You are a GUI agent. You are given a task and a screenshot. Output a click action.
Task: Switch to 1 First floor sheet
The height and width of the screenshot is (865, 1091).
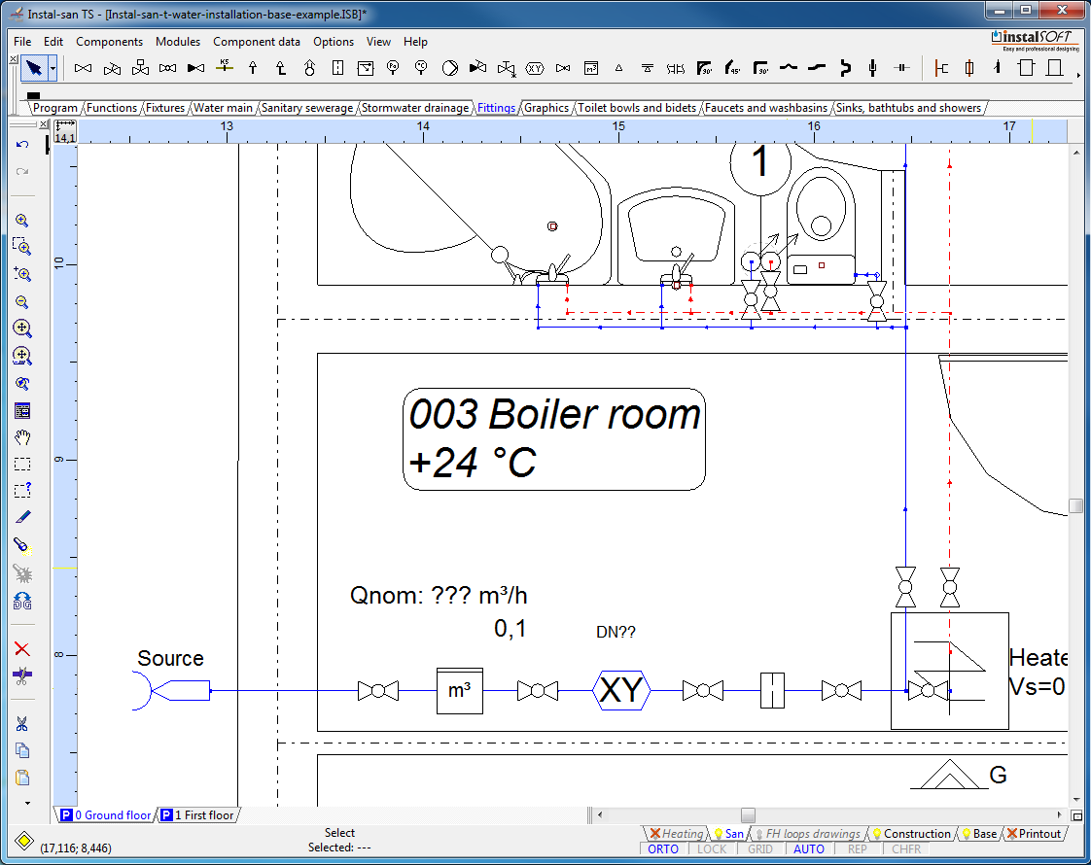(x=197, y=815)
